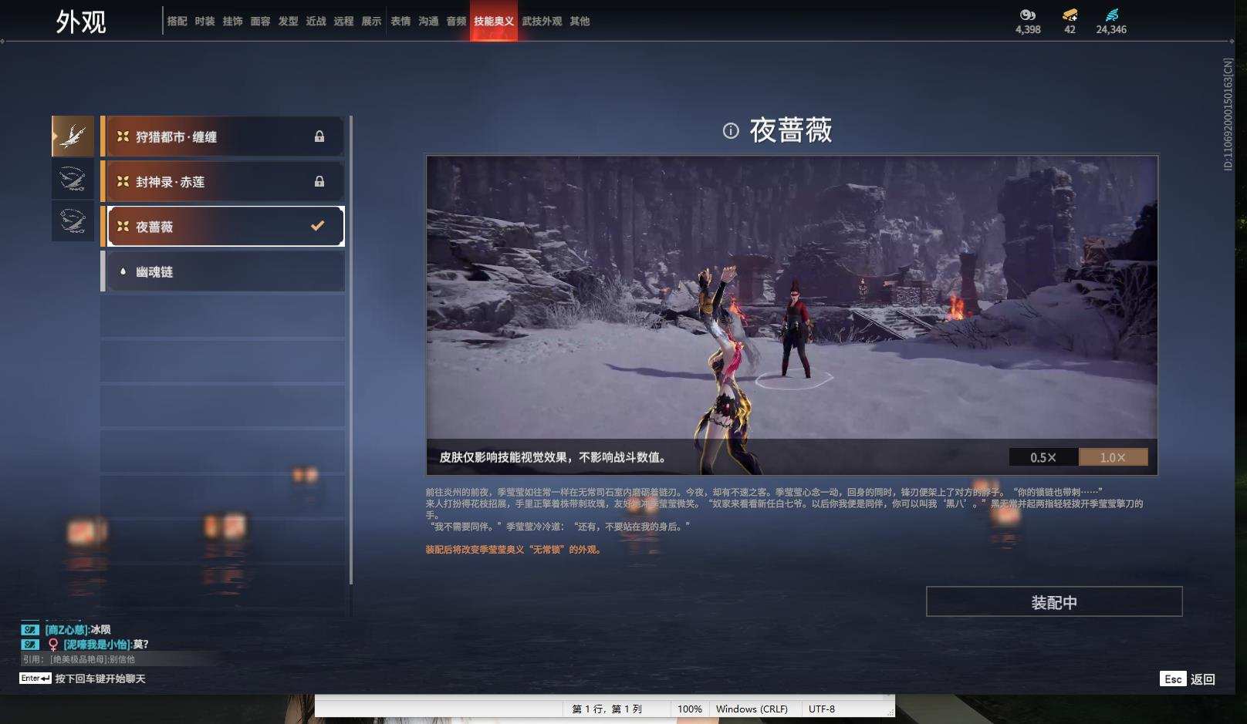
Task: Click the player name 泥嚎我是小怡 in chat
Action: pyautogui.click(x=96, y=644)
